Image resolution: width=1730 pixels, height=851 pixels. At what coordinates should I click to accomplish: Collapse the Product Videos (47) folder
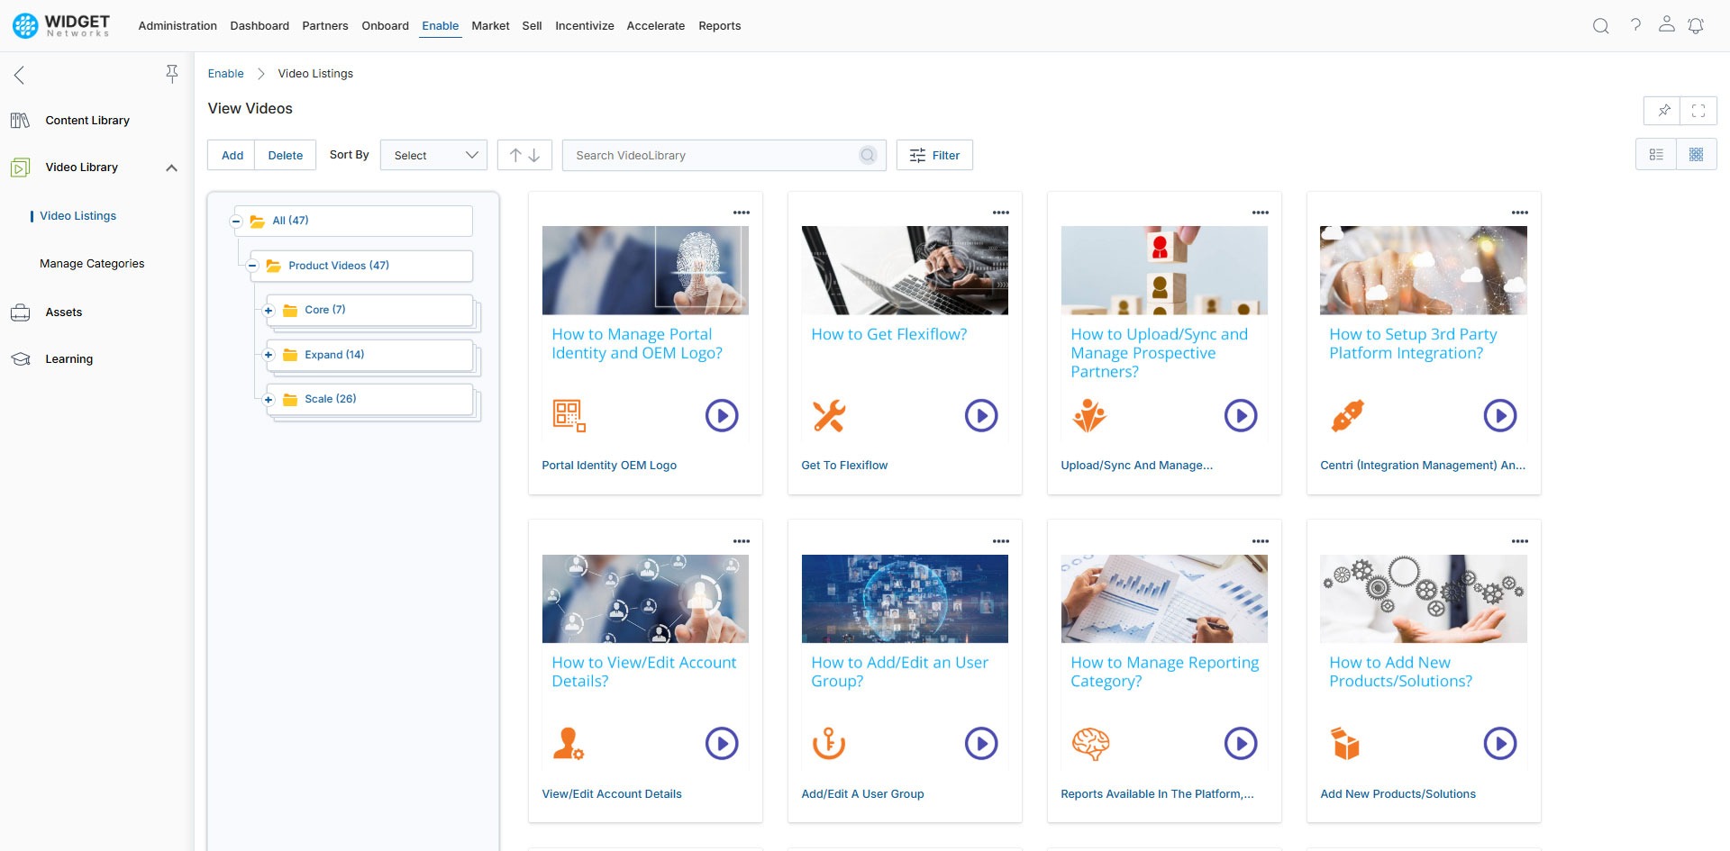(252, 266)
